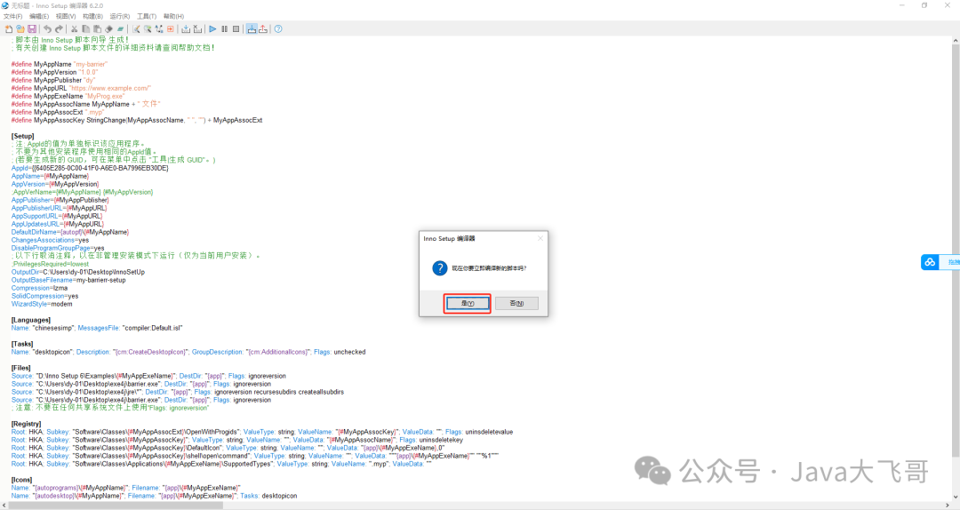960x510 pixels.
Task: Click the Find in Files icon
Action: coord(148,28)
